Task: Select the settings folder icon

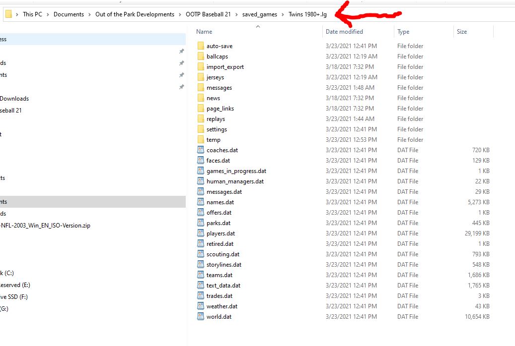Action: [201, 129]
